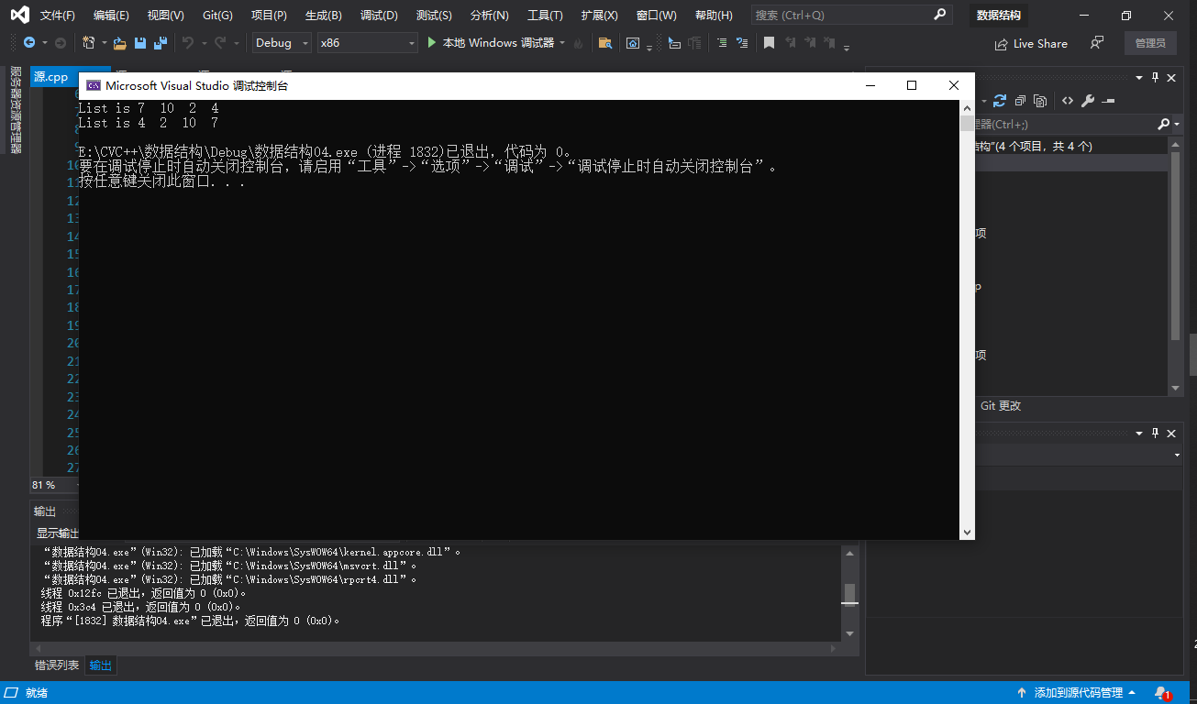Click the navigate forward arrow icon
1197x704 pixels.
tap(61, 43)
